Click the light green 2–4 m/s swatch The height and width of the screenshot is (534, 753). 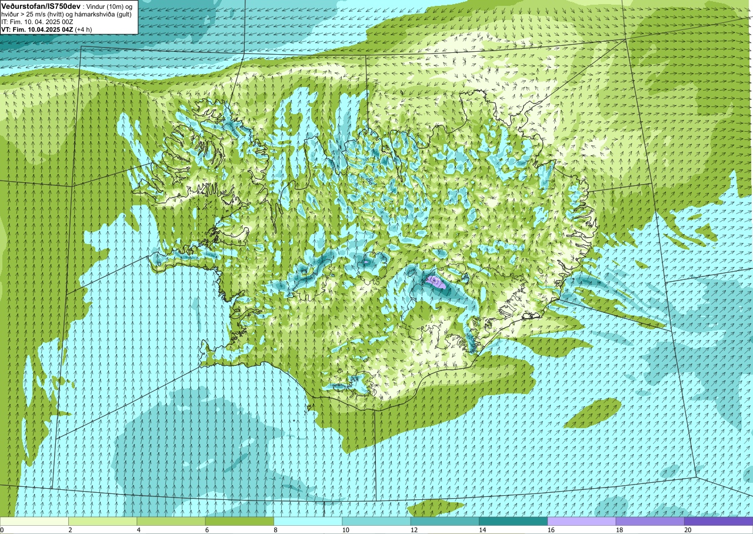tap(103, 521)
